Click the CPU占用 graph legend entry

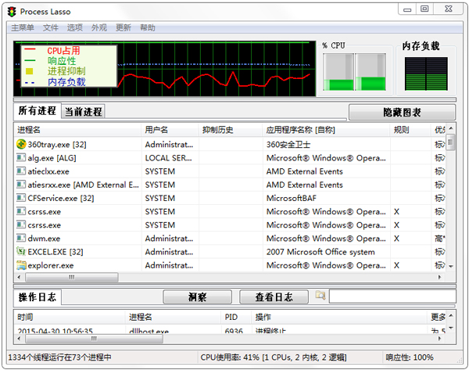point(63,50)
